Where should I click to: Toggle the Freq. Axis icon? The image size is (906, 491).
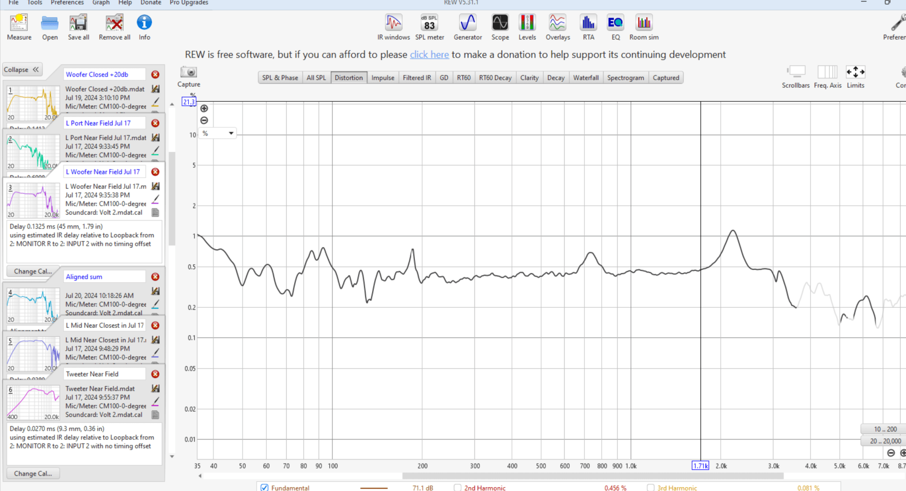[827, 76]
